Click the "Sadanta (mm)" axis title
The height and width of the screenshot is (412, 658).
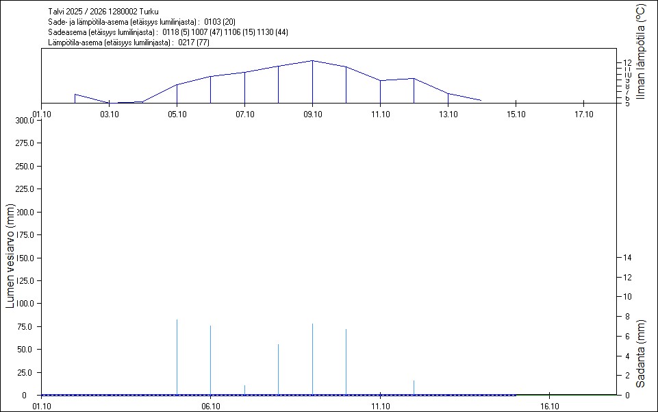tap(641, 353)
